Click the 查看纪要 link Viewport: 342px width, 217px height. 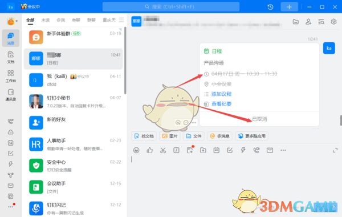point(221,104)
